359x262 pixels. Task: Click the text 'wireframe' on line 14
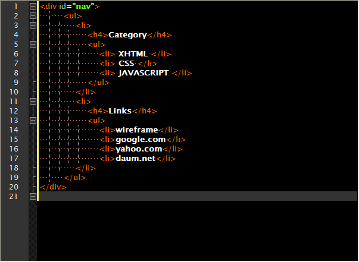[x=137, y=130]
